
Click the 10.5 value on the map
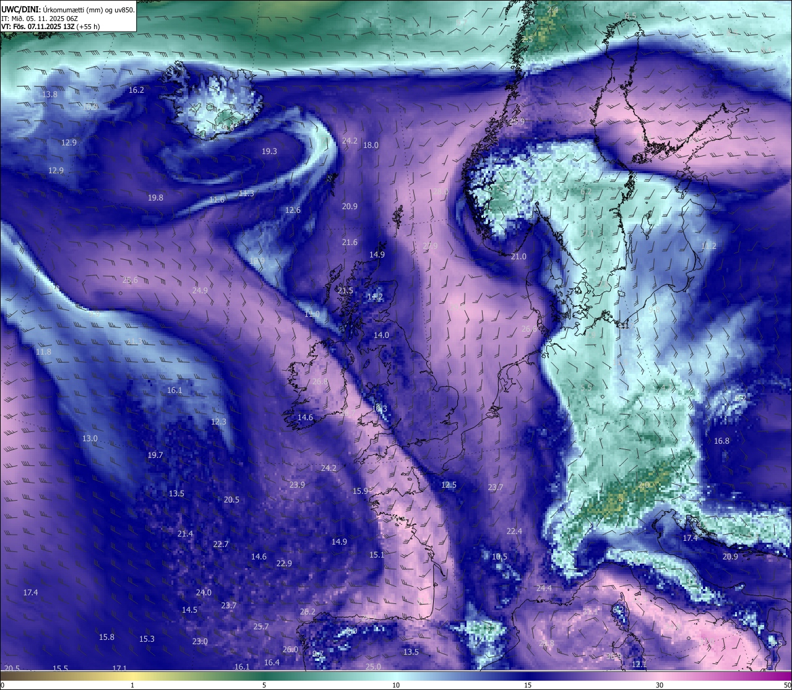499,556
